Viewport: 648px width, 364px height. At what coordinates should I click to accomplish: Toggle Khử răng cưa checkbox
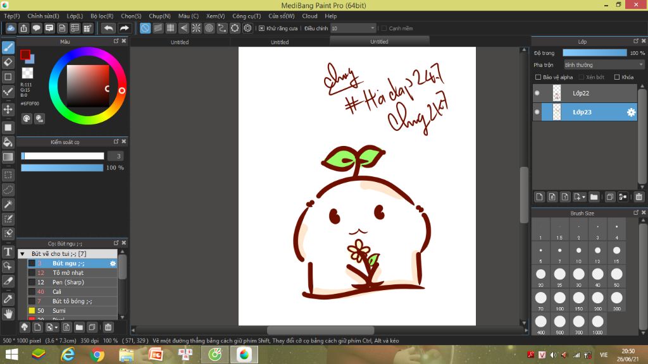pos(261,28)
